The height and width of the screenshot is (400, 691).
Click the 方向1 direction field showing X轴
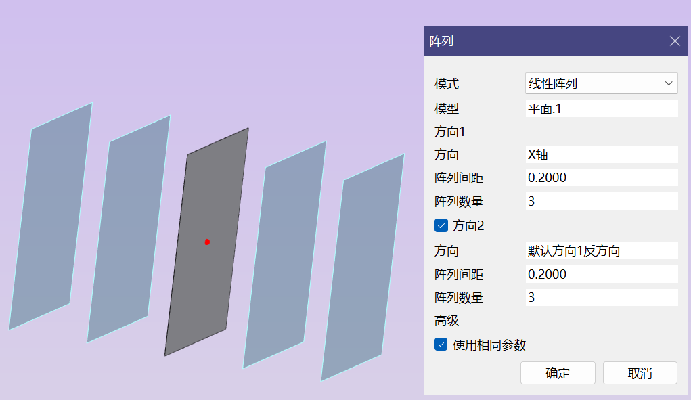601,154
